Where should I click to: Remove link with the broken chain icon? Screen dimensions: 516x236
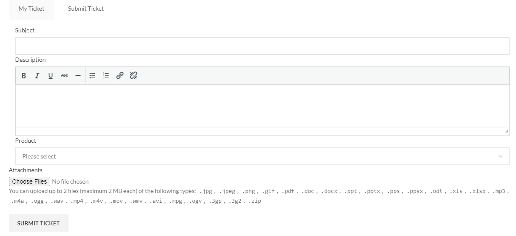coord(134,76)
